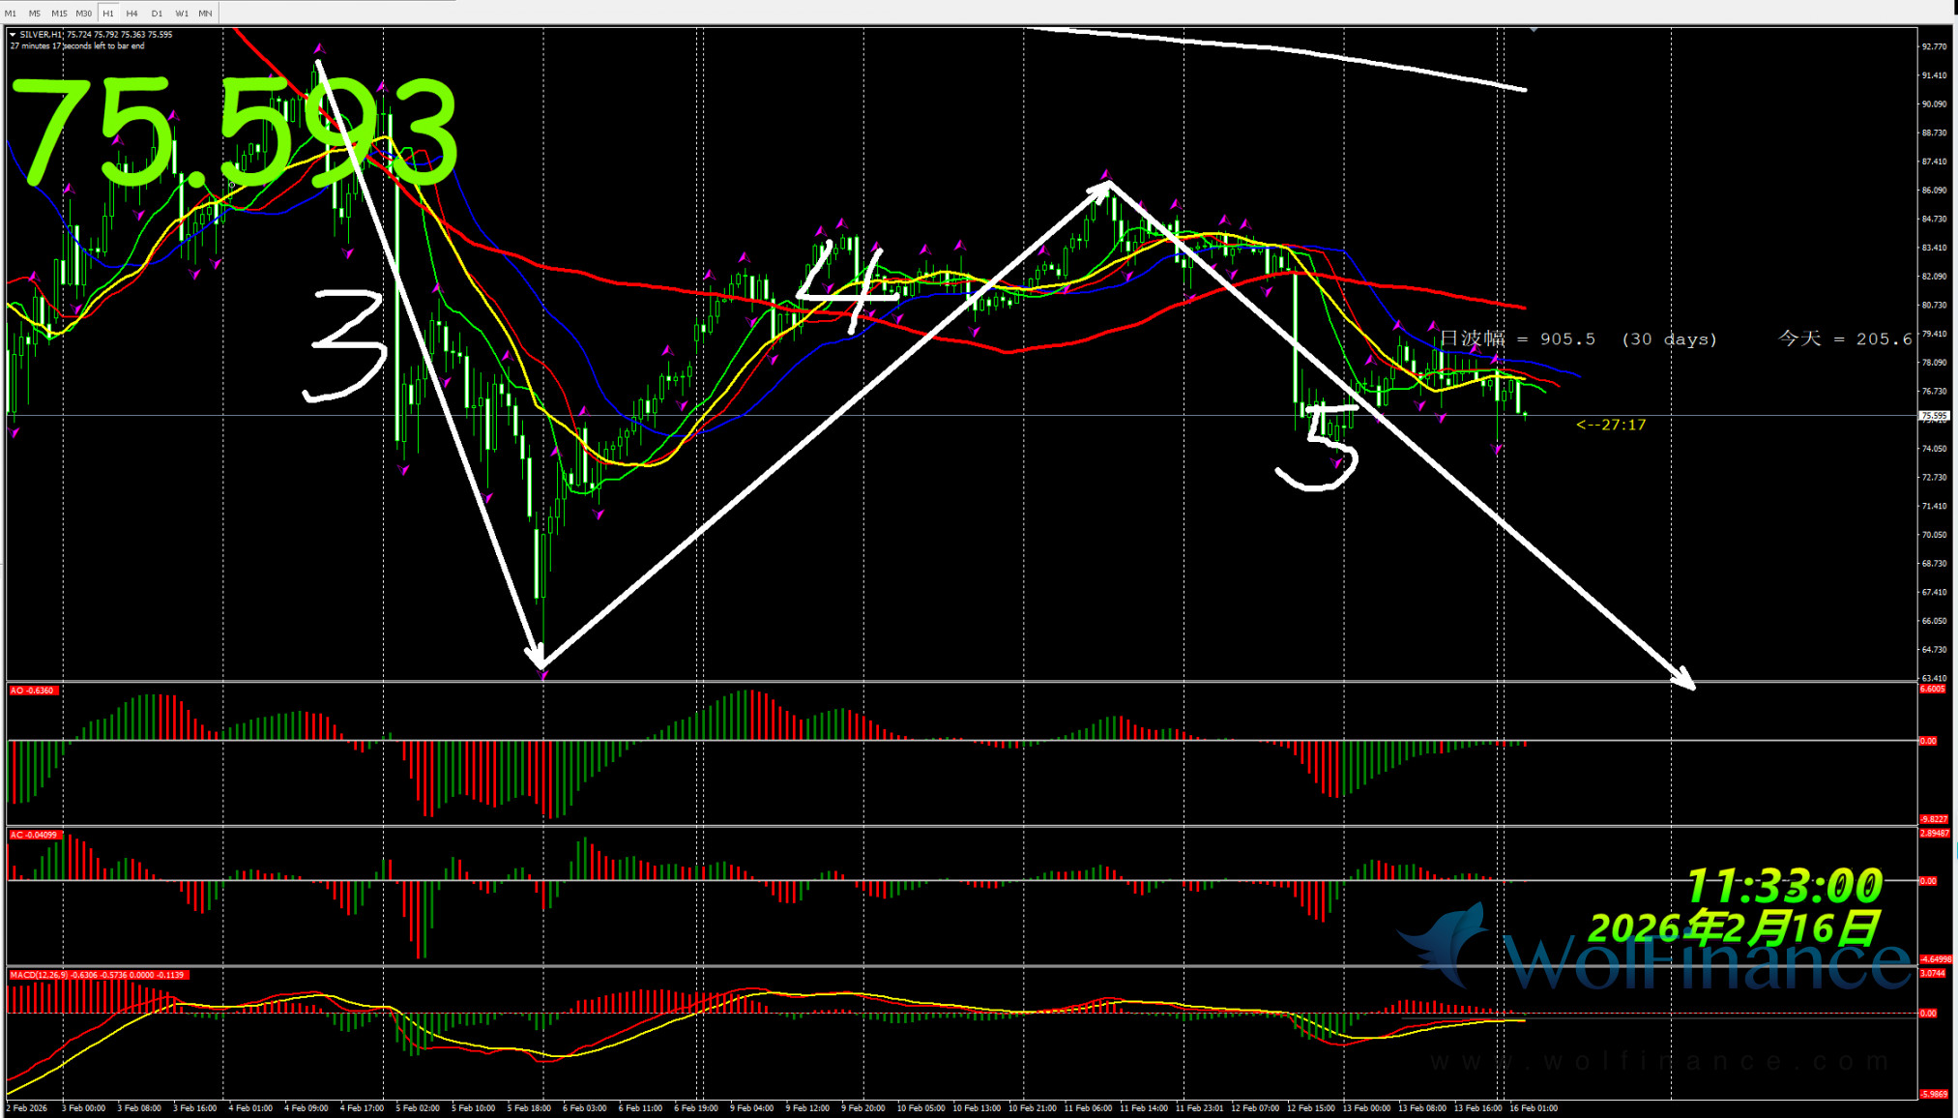Open the SILVER.H1 triangle dropdown
This screenshot has height=1118, width=1958.
tap(13, 35)
